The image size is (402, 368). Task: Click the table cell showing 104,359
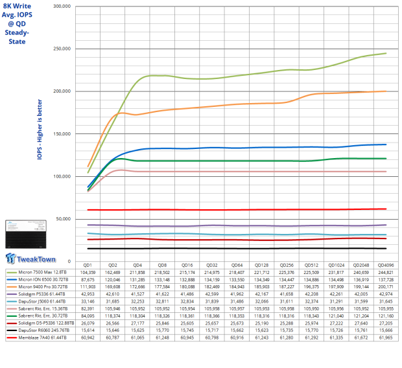point(88,272)
